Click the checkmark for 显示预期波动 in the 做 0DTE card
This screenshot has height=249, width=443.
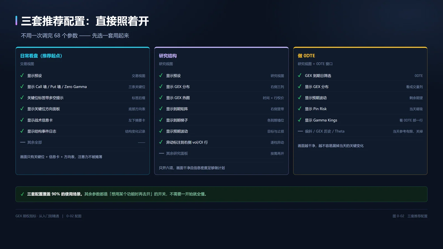tap(300, 98)
